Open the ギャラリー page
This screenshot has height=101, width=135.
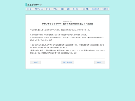click(x=76, y=9)
